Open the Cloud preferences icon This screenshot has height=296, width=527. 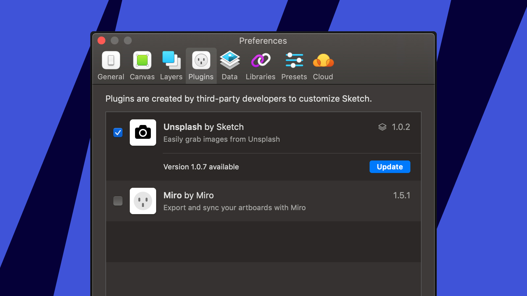[323, 61]
